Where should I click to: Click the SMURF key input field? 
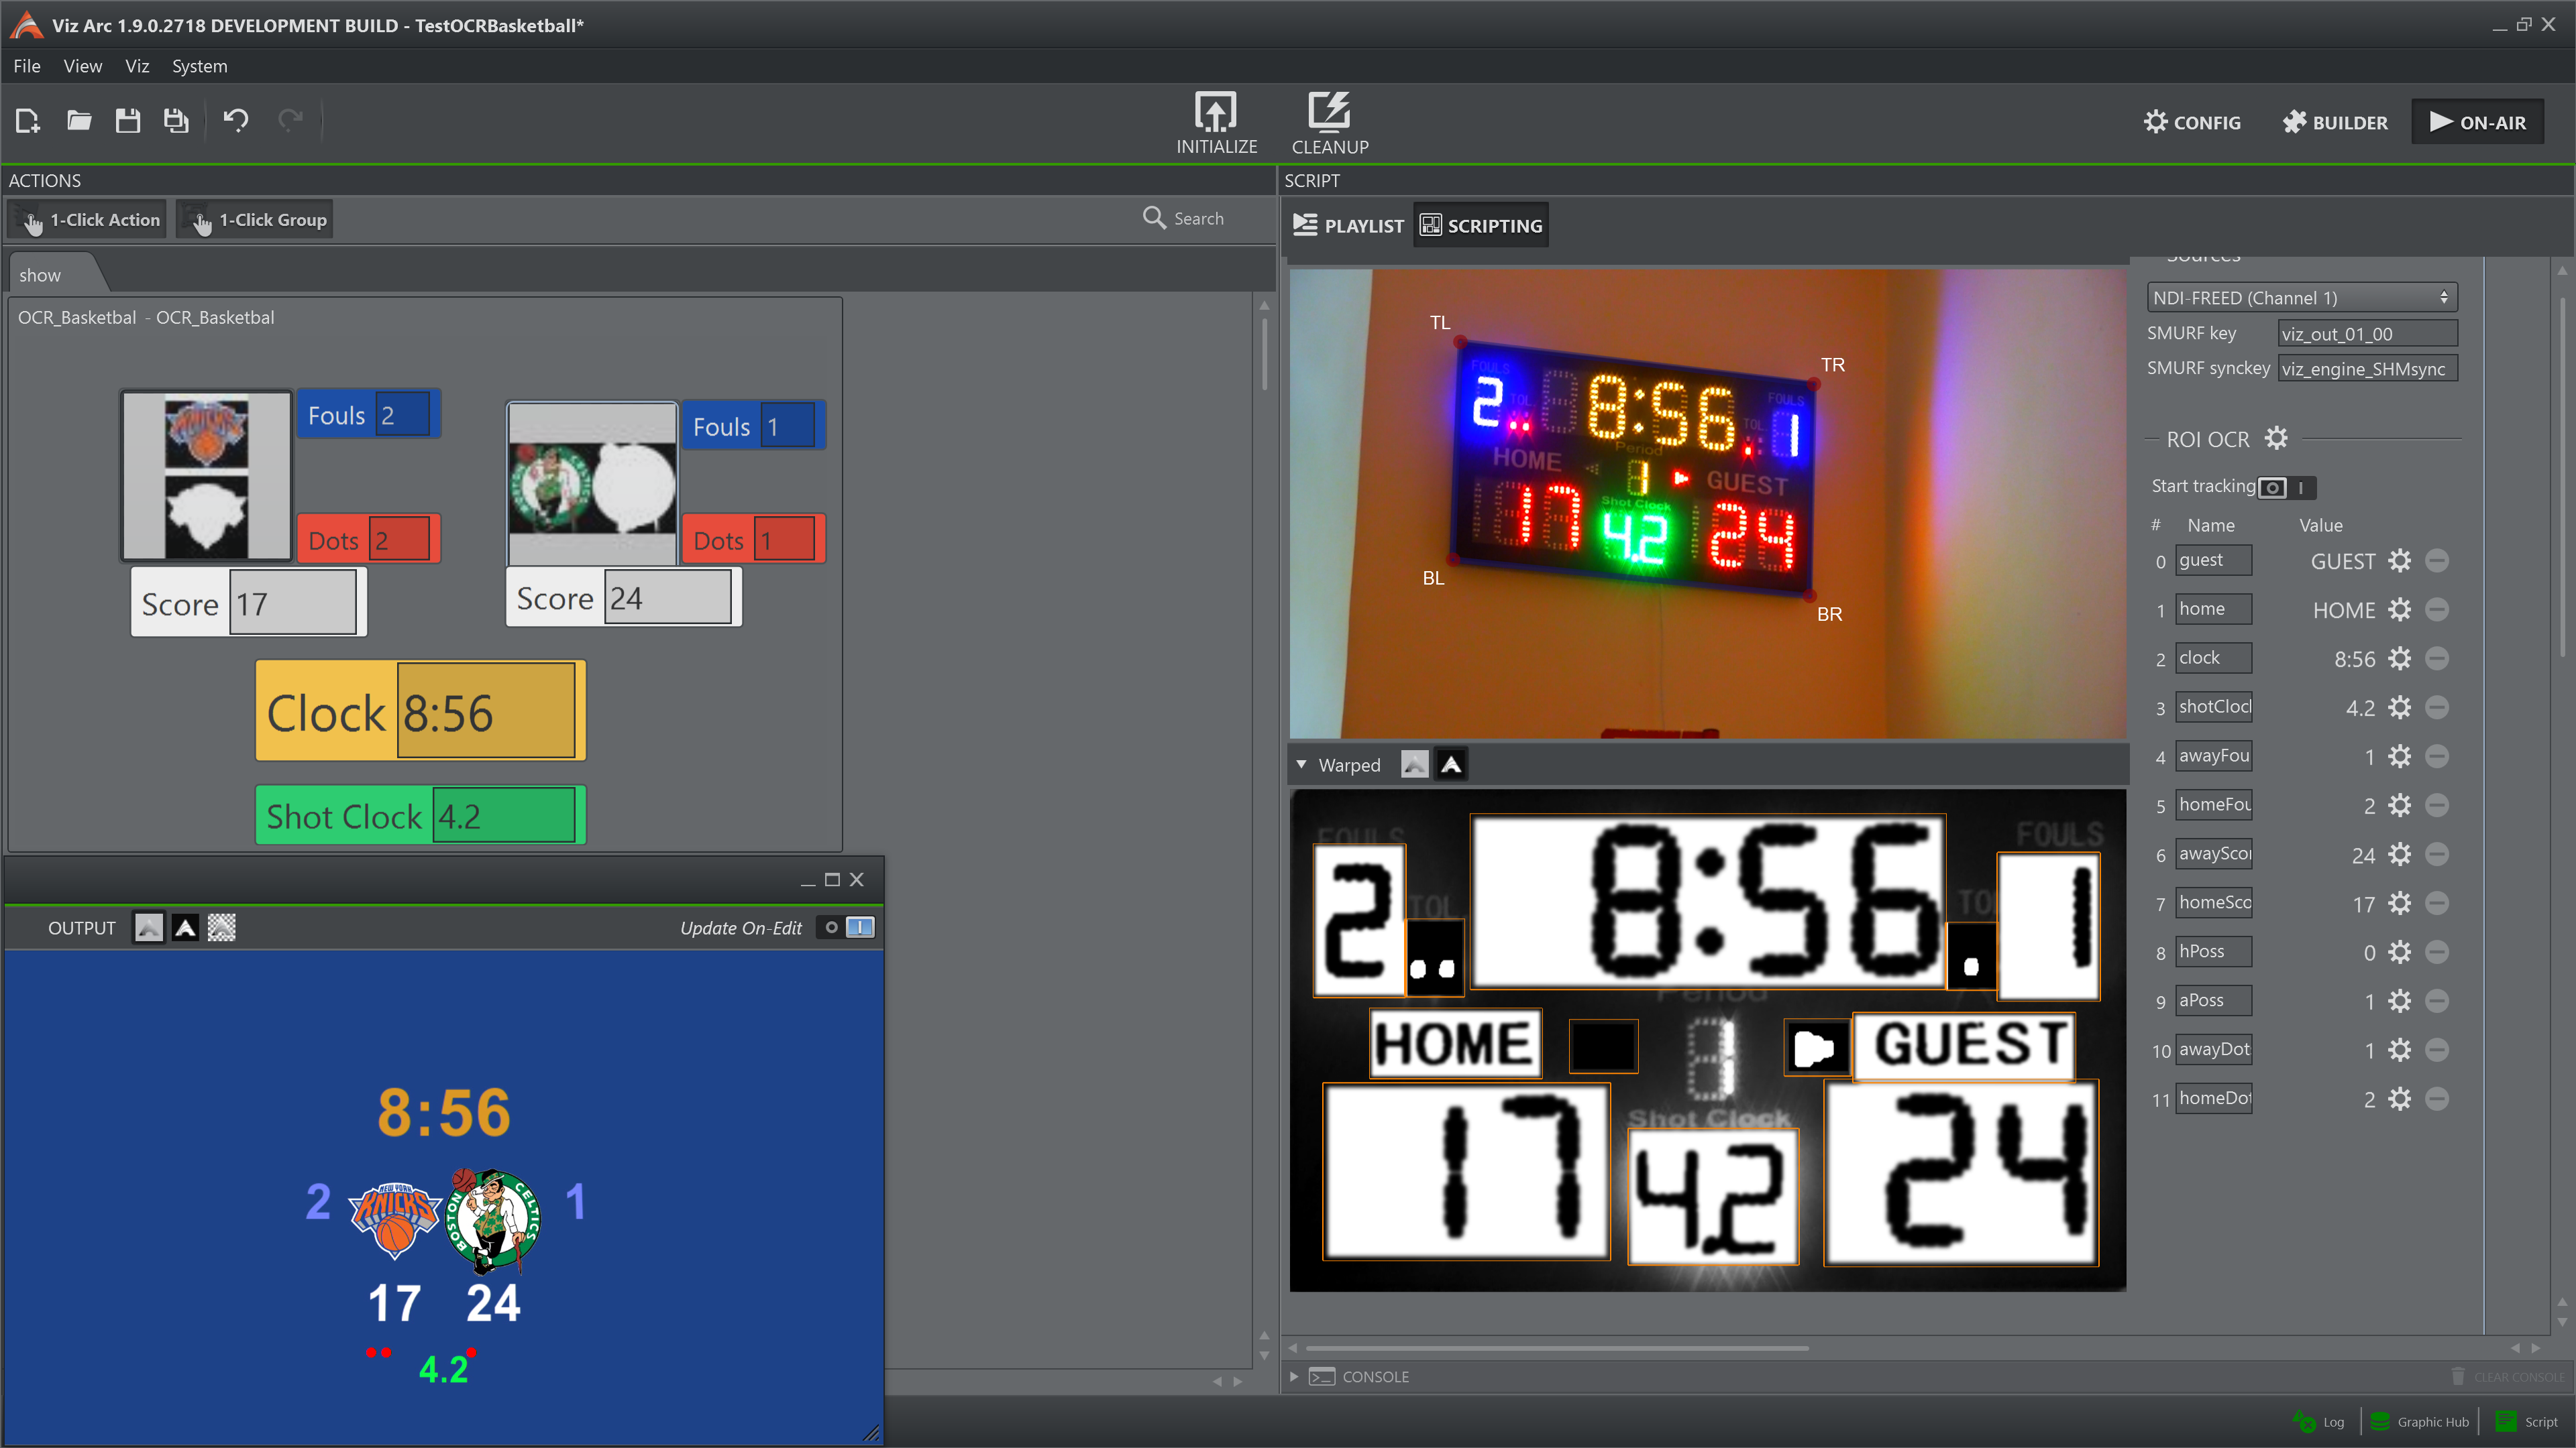pyautogui.click(x=2366, y=334)
